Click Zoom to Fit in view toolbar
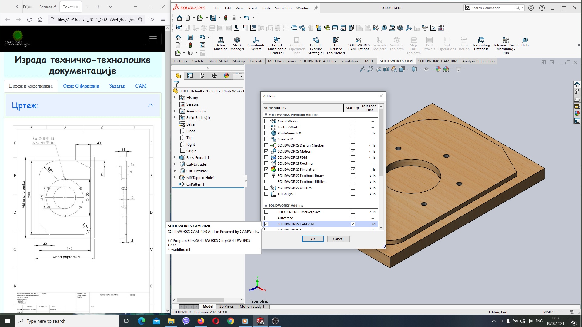 pyautogui.click(x=362, y=69)
